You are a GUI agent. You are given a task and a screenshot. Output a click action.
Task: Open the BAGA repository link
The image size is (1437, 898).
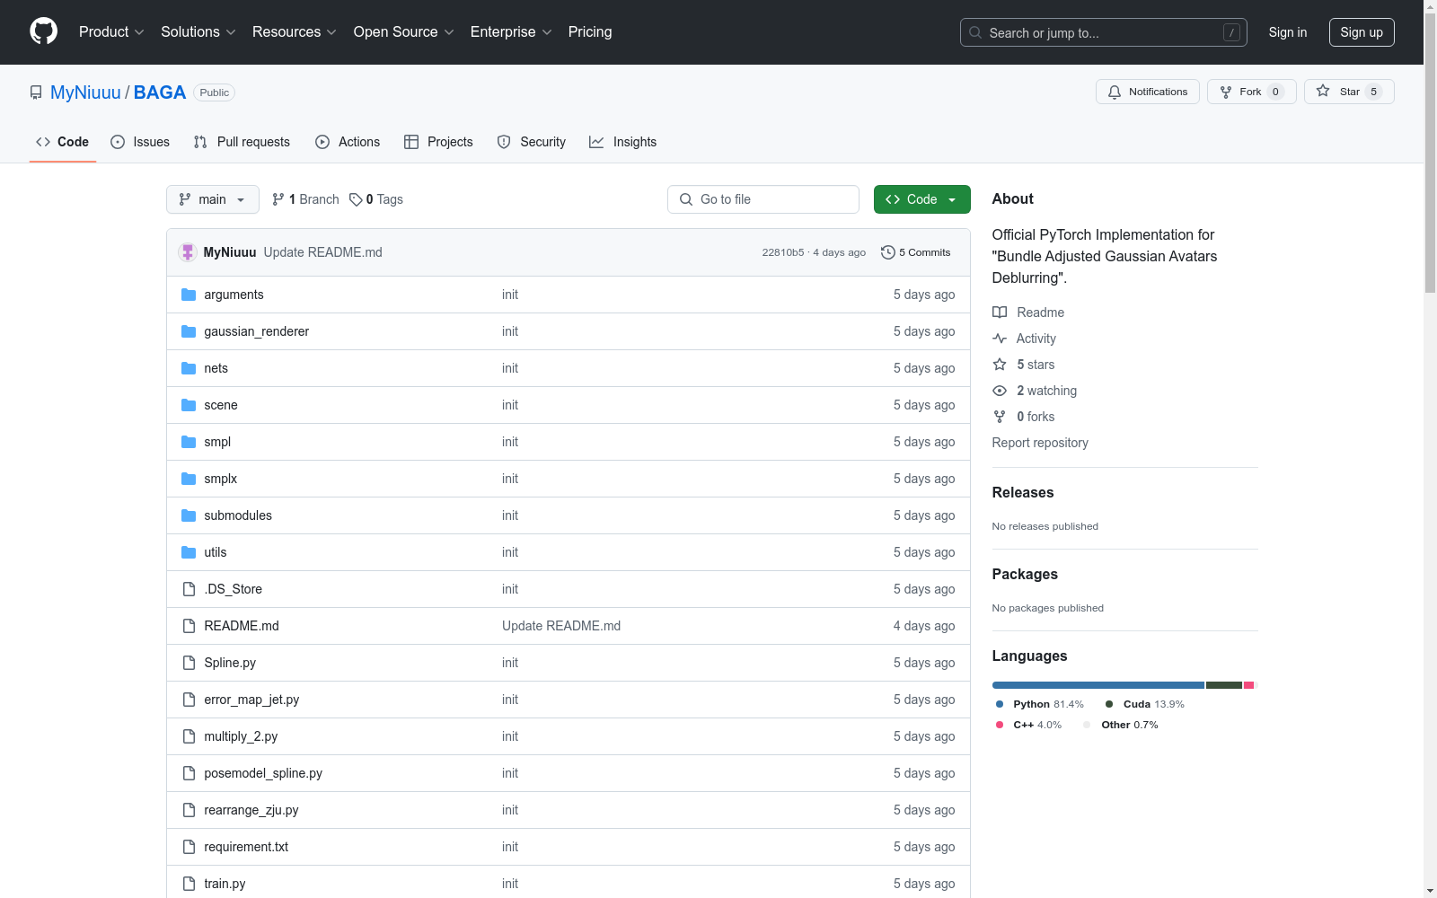click(x=160, y=92)
